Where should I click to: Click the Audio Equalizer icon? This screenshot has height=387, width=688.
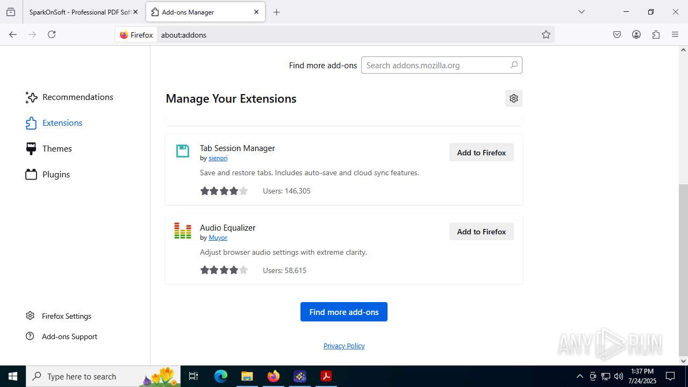click(x=183, y=231)
